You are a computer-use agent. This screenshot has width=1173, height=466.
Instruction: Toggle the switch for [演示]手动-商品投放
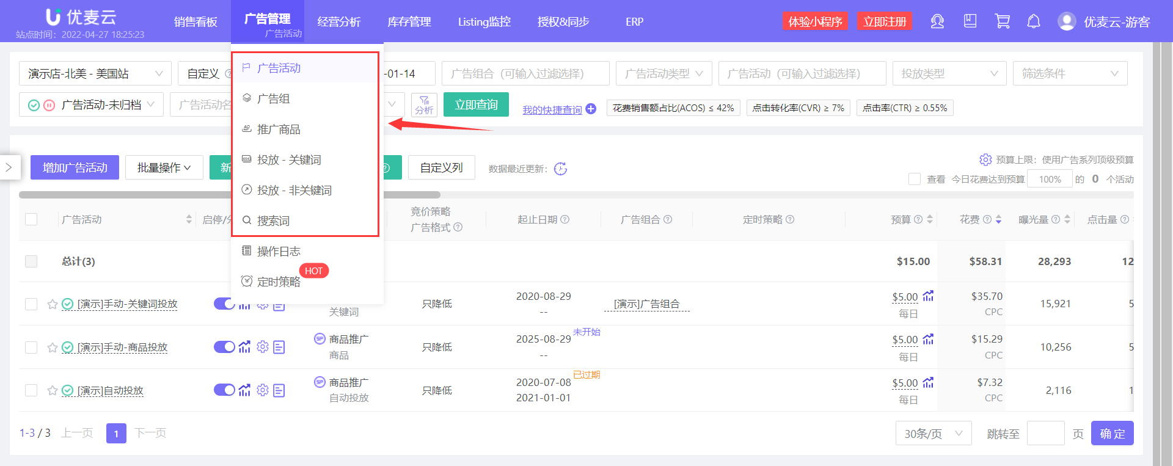224,347
